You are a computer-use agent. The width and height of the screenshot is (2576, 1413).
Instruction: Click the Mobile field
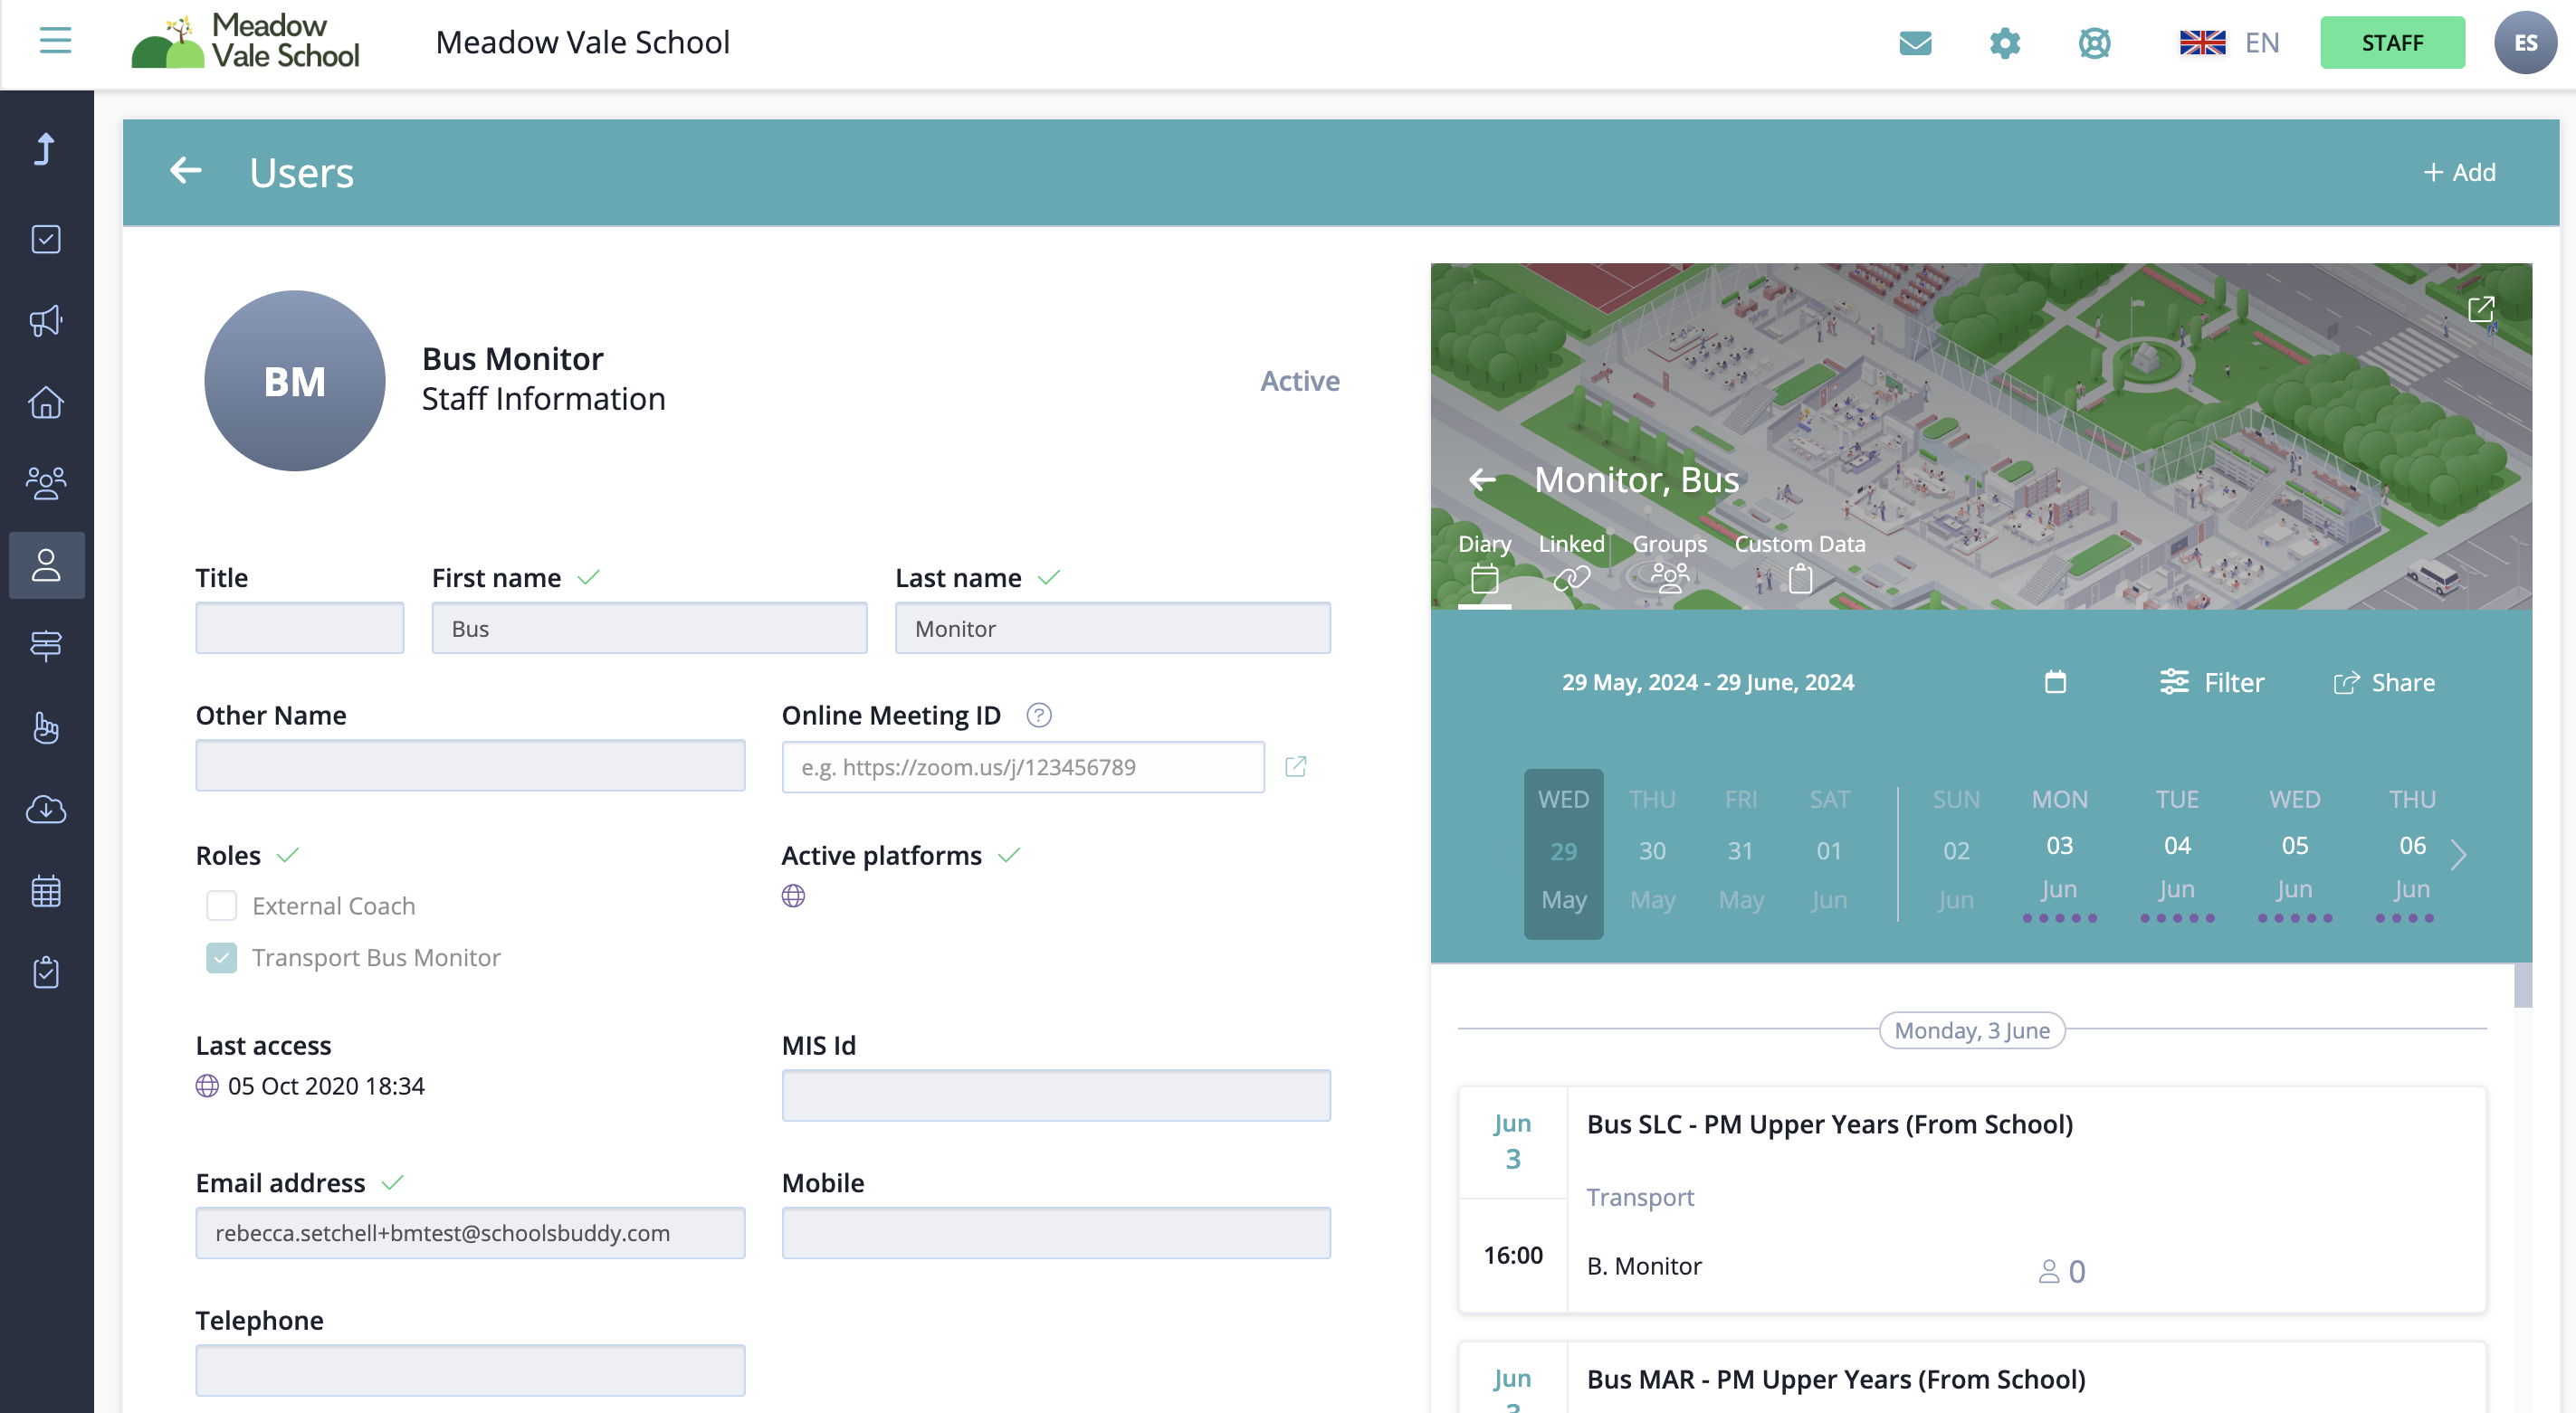[1056, 1233]
